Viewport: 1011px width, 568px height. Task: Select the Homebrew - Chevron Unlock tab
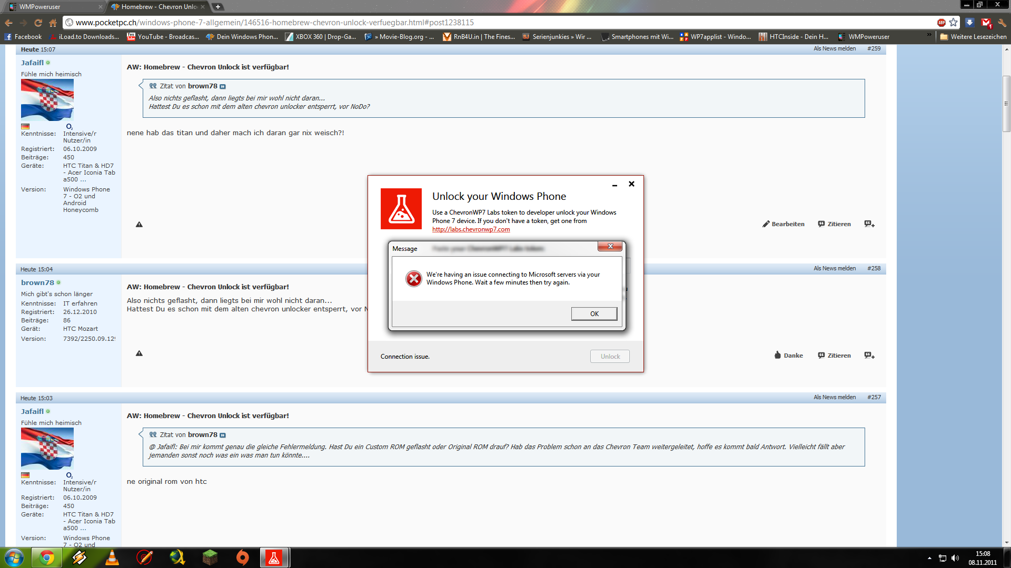tap(158, 7)
